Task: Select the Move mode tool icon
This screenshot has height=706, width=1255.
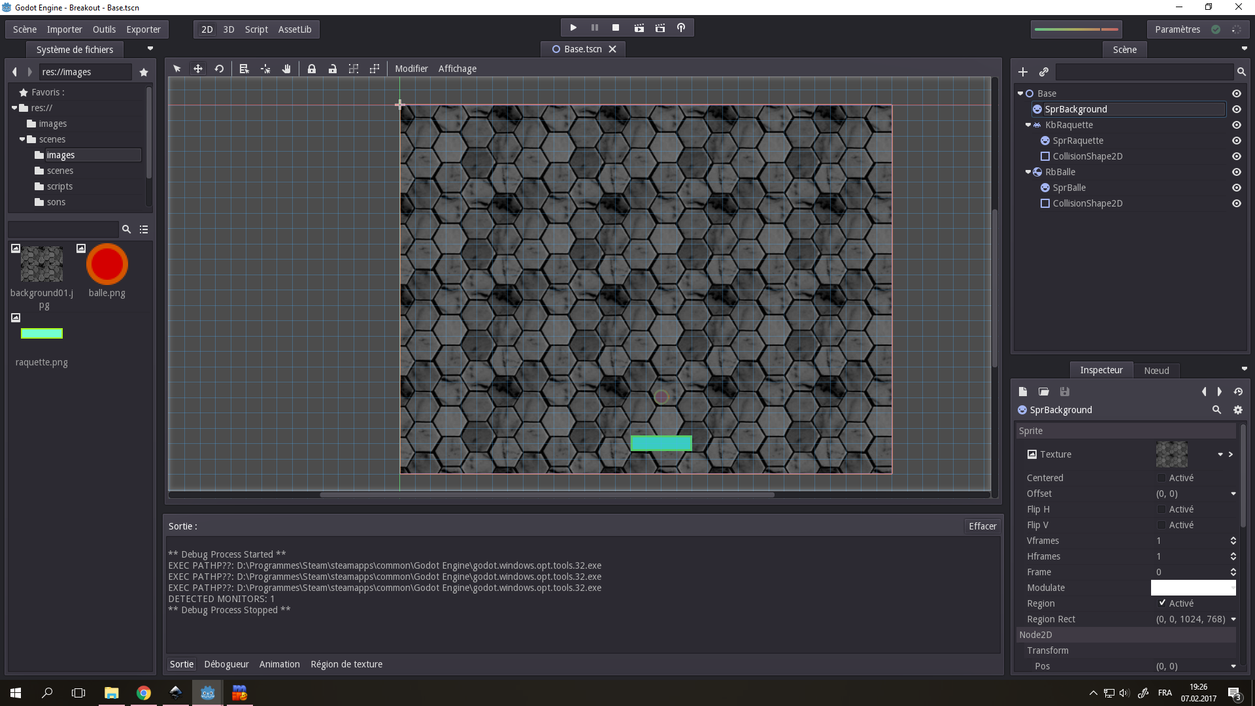Action: point(198,69)
